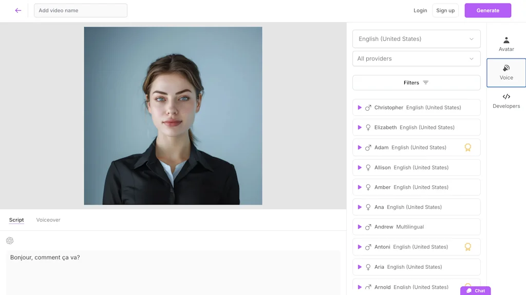Preview the Amber voice
This screenshot has height=295, width=526.
click(360, 187)
